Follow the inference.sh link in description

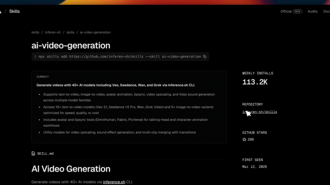[x=114, y=182]
